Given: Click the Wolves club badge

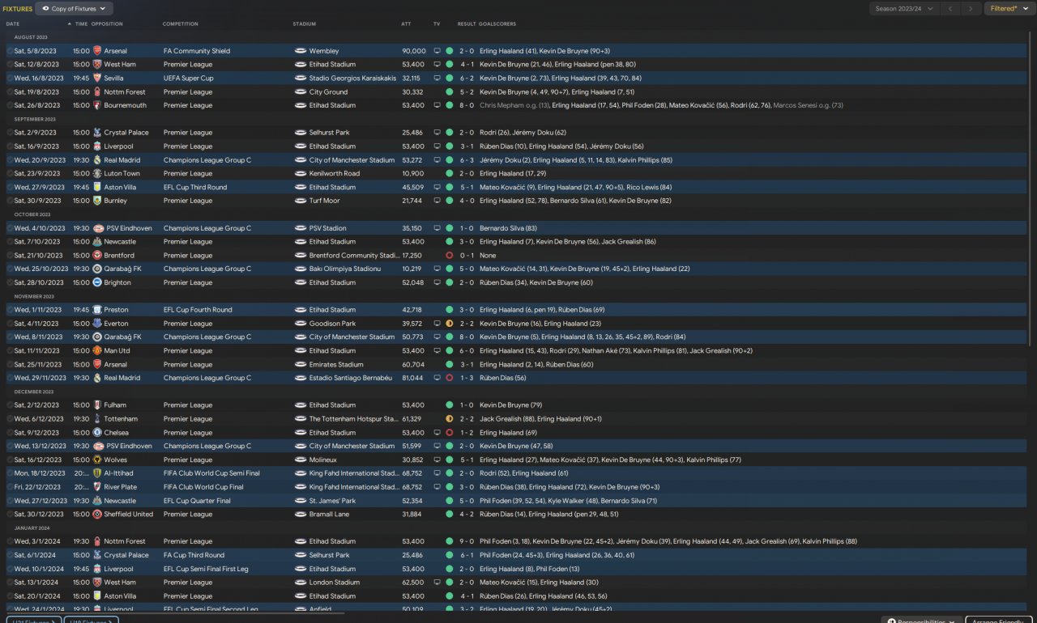Looking at the screenshot, I should pyautogui.click(x=97, y=460).
